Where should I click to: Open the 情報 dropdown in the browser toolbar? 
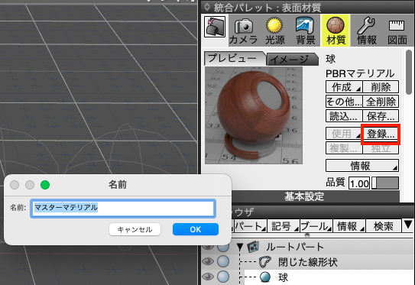[349, 226]
